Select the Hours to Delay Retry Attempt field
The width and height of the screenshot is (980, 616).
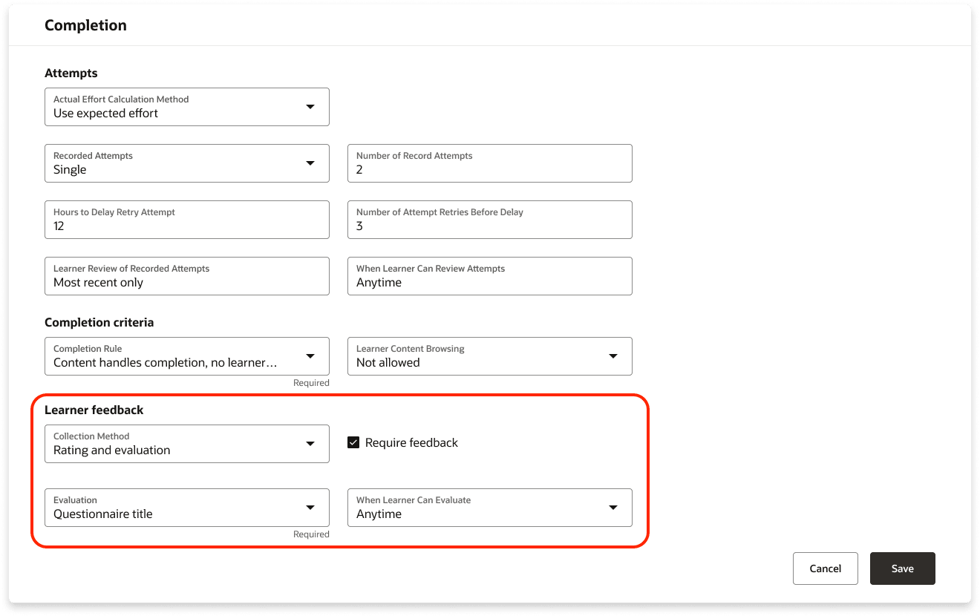coord(186,220)
